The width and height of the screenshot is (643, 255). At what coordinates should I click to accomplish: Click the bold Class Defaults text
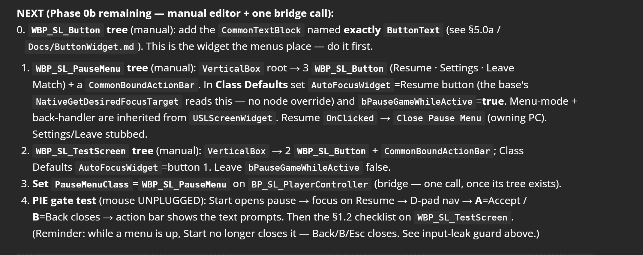tap(251, 85)
